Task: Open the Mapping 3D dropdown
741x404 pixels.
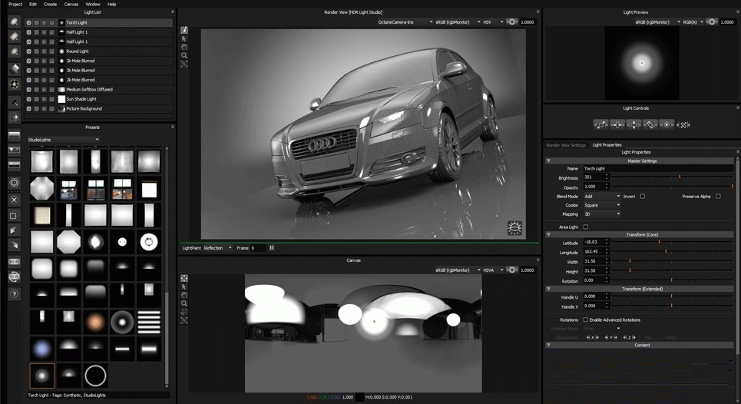Action: (x=601, y=214)
